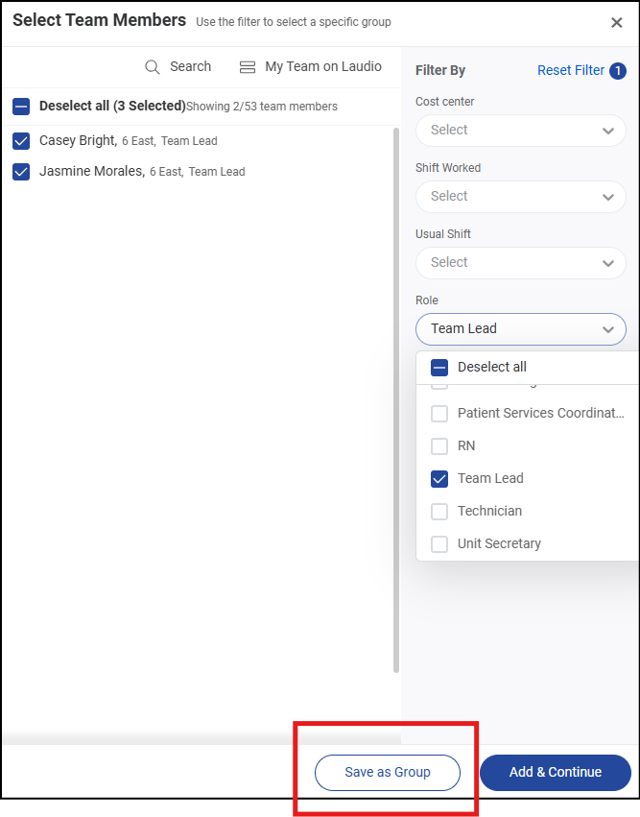
Task: Click the Filter By heading
Action: pos(440,70)
